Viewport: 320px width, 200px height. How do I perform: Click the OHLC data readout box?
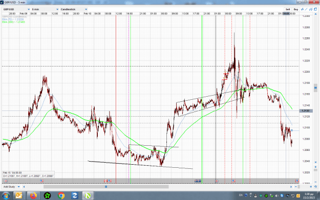pyautogui.click(x=28, y=174)
